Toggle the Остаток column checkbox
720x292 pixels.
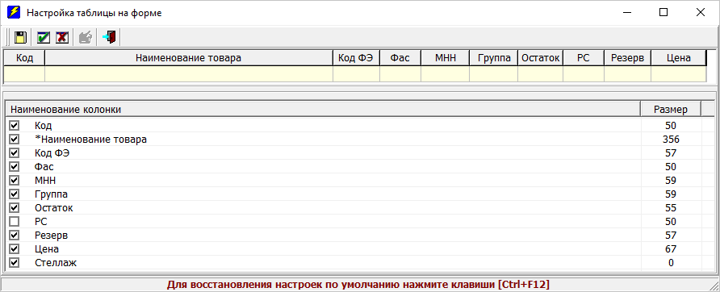(15, 208)
